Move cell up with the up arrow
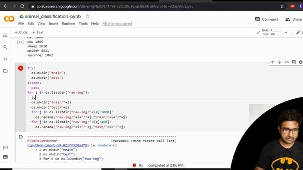 [x=273, y=62]
